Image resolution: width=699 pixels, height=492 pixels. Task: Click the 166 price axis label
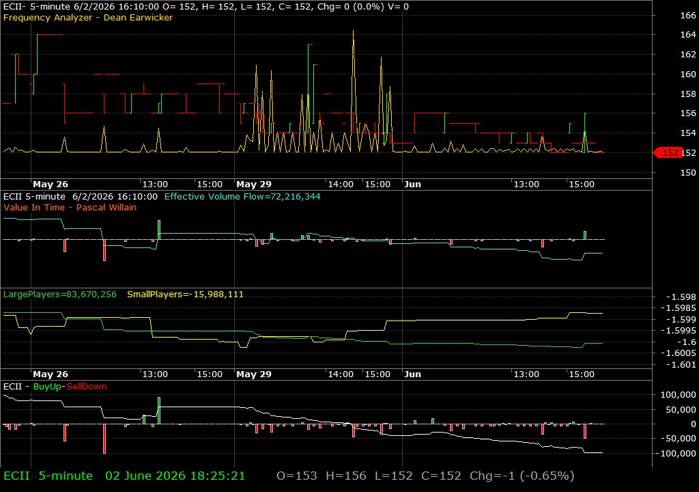[688, 15]
